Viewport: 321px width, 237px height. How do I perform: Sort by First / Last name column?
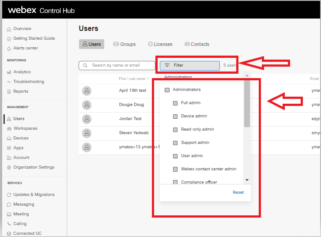pos(132,79)
